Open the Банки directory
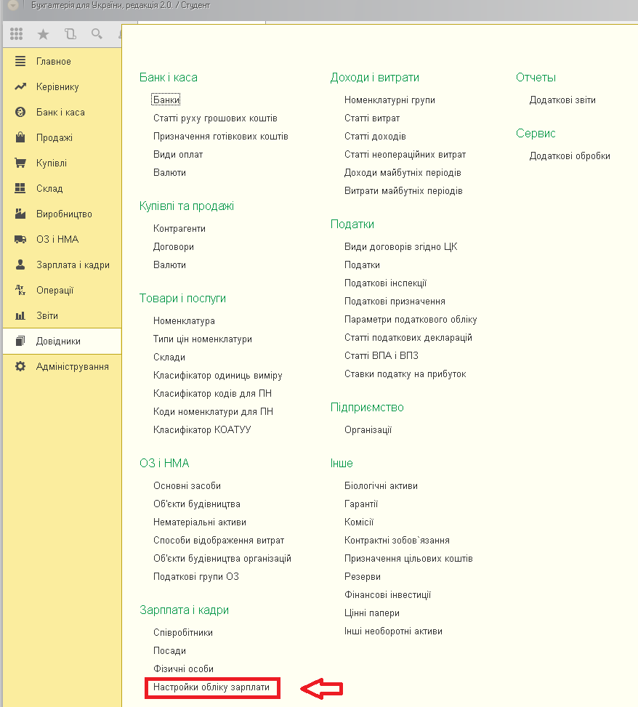Viewport: 638px width, 707px height. point(166,100)
